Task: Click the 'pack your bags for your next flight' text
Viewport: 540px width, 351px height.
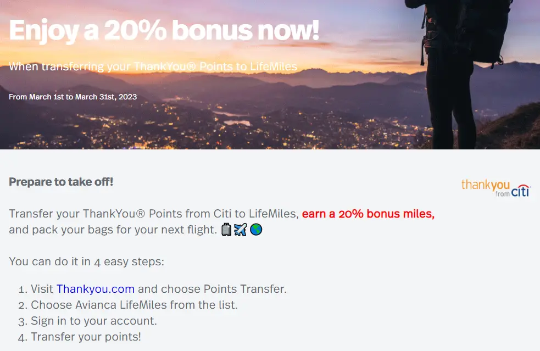Action: pyautogui.click(x=125, y=230)
